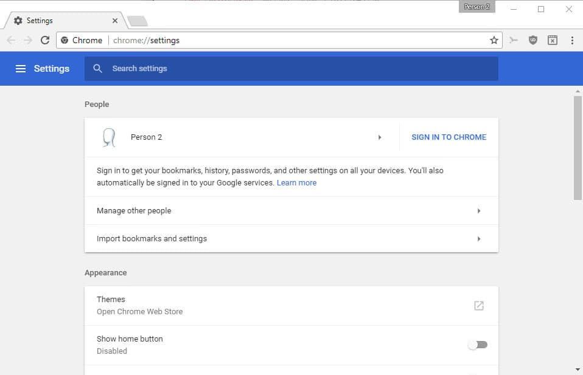Click the Settings header title
The width and height of the screenshot is (583, 375).
coord(52,69)
